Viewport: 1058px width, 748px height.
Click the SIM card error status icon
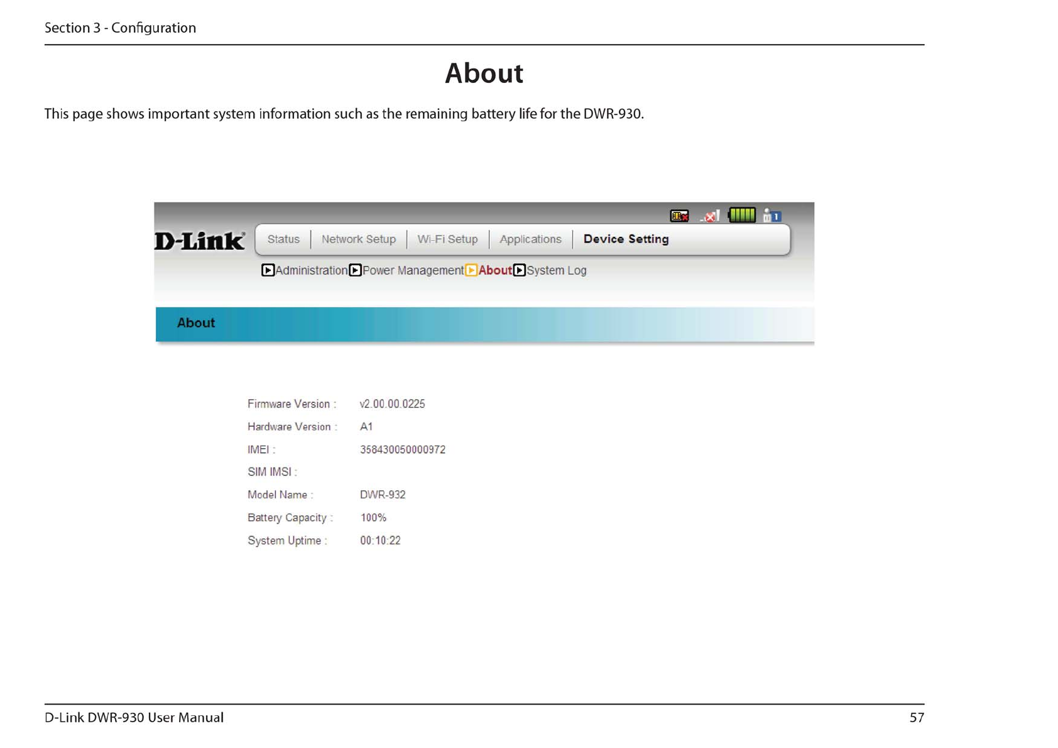[679, 216]
